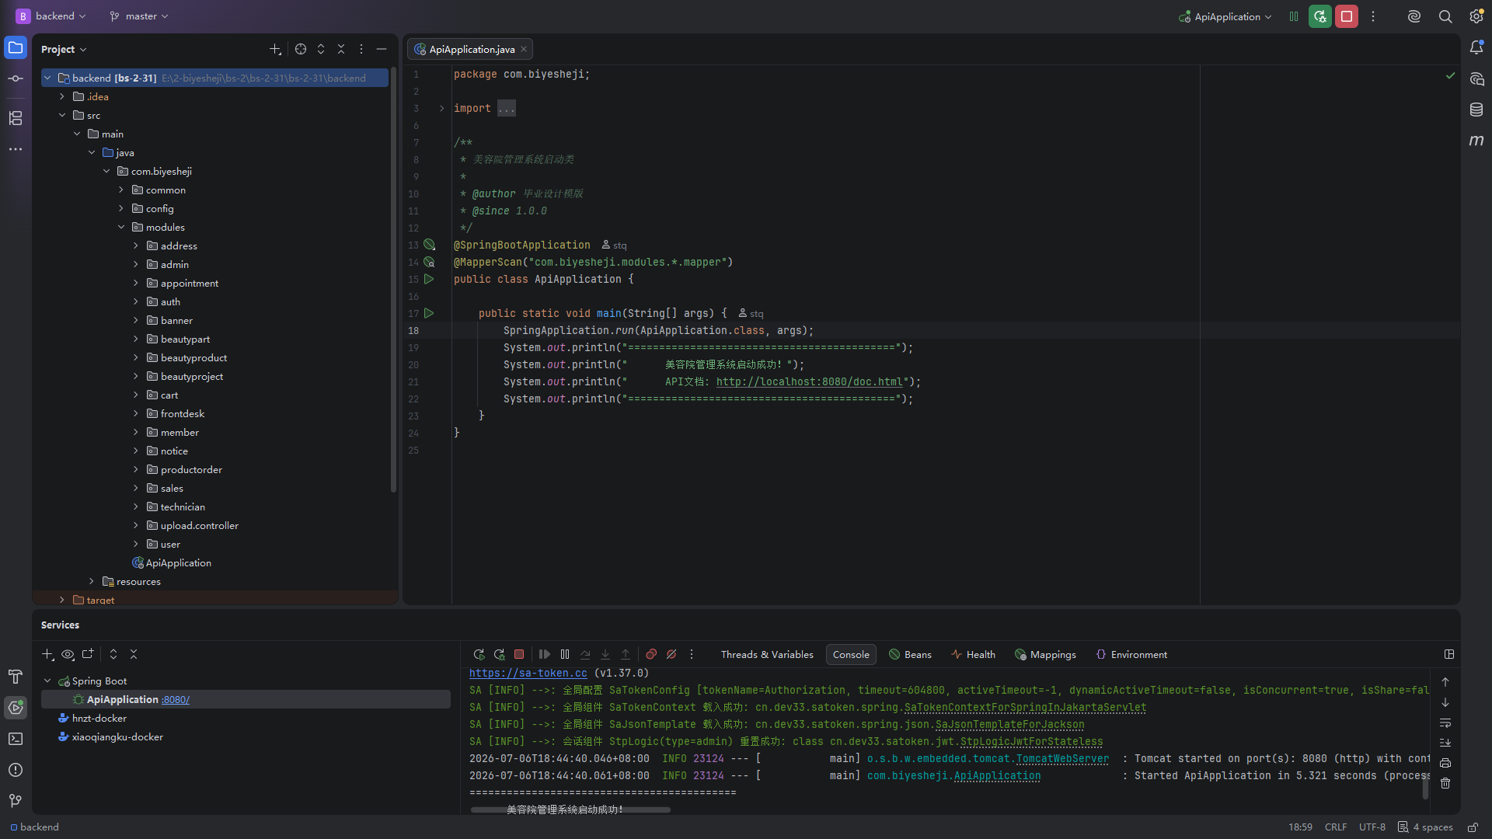Open the Notifications bell icon

[1476, 47]
